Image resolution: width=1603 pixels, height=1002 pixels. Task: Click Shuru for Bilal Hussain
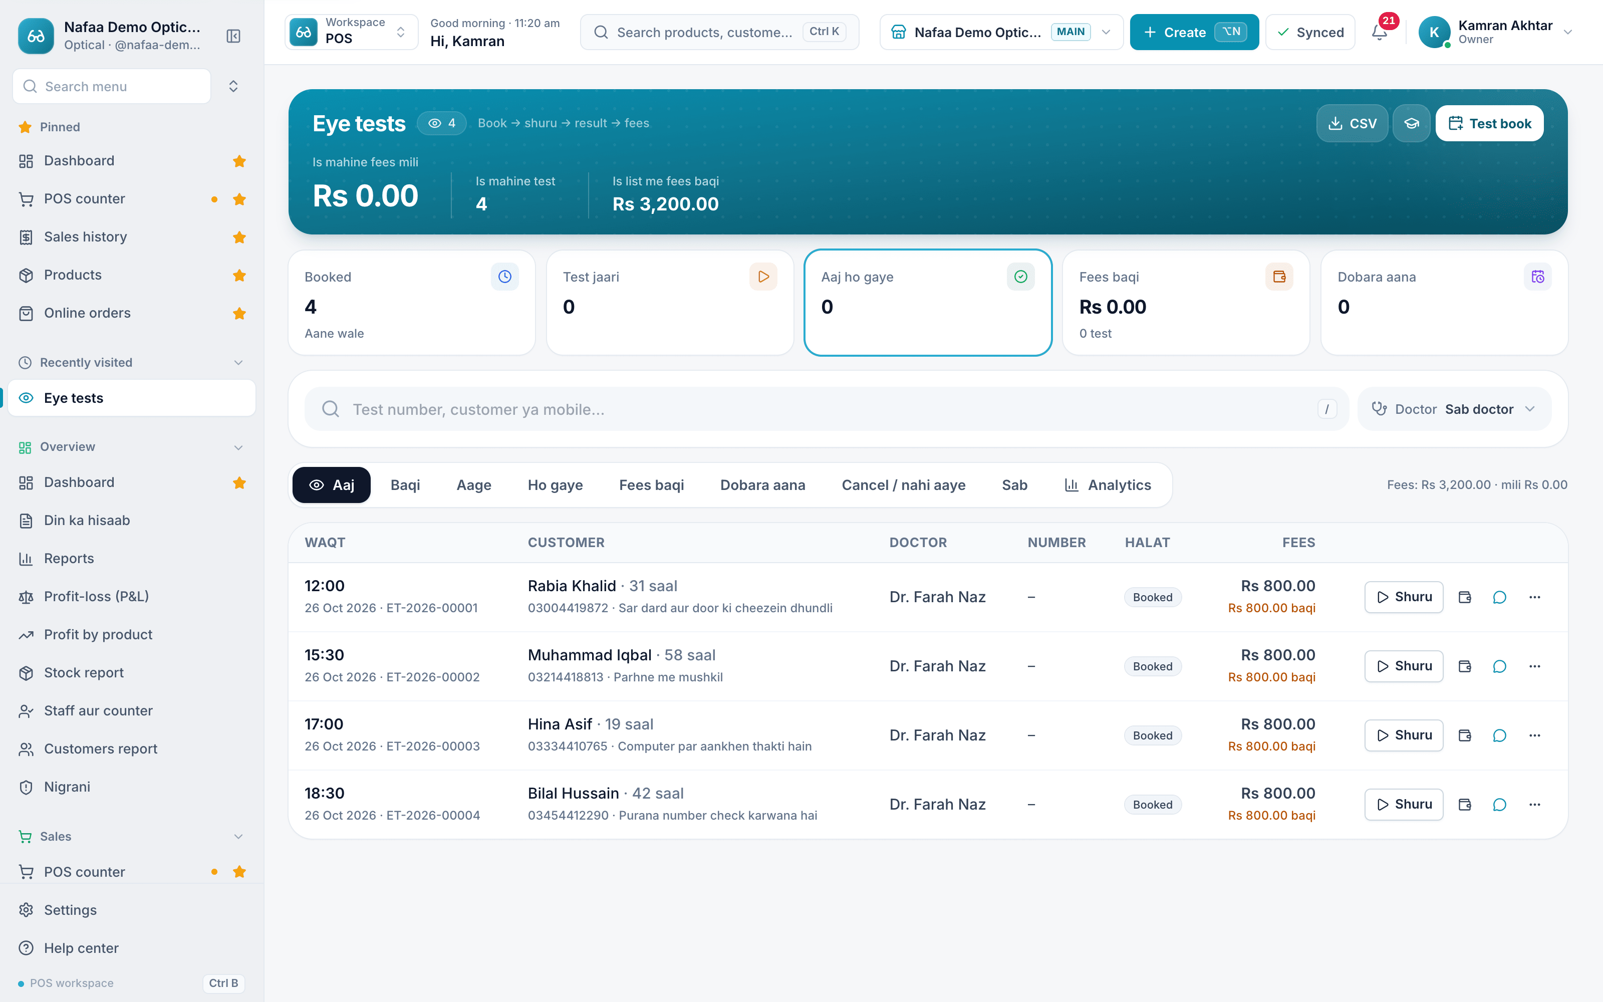click(1404, 805)
